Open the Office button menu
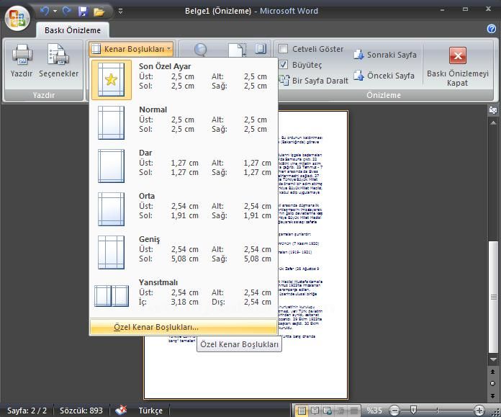 pyautogui.click(x=17, y=18)
